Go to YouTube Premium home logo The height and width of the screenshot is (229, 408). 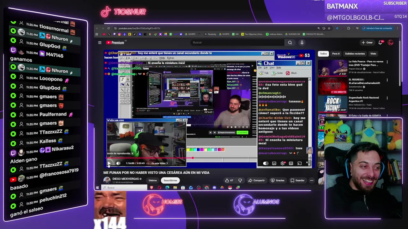pyautogui.click(x=115, y=43)
